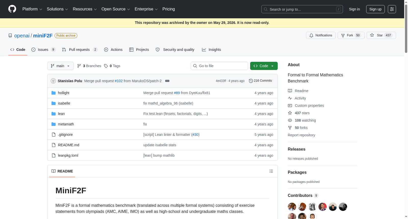This screenshot has height=219, width=408.
Task: Click the star icon in Star button
Action: coord(372,35)
